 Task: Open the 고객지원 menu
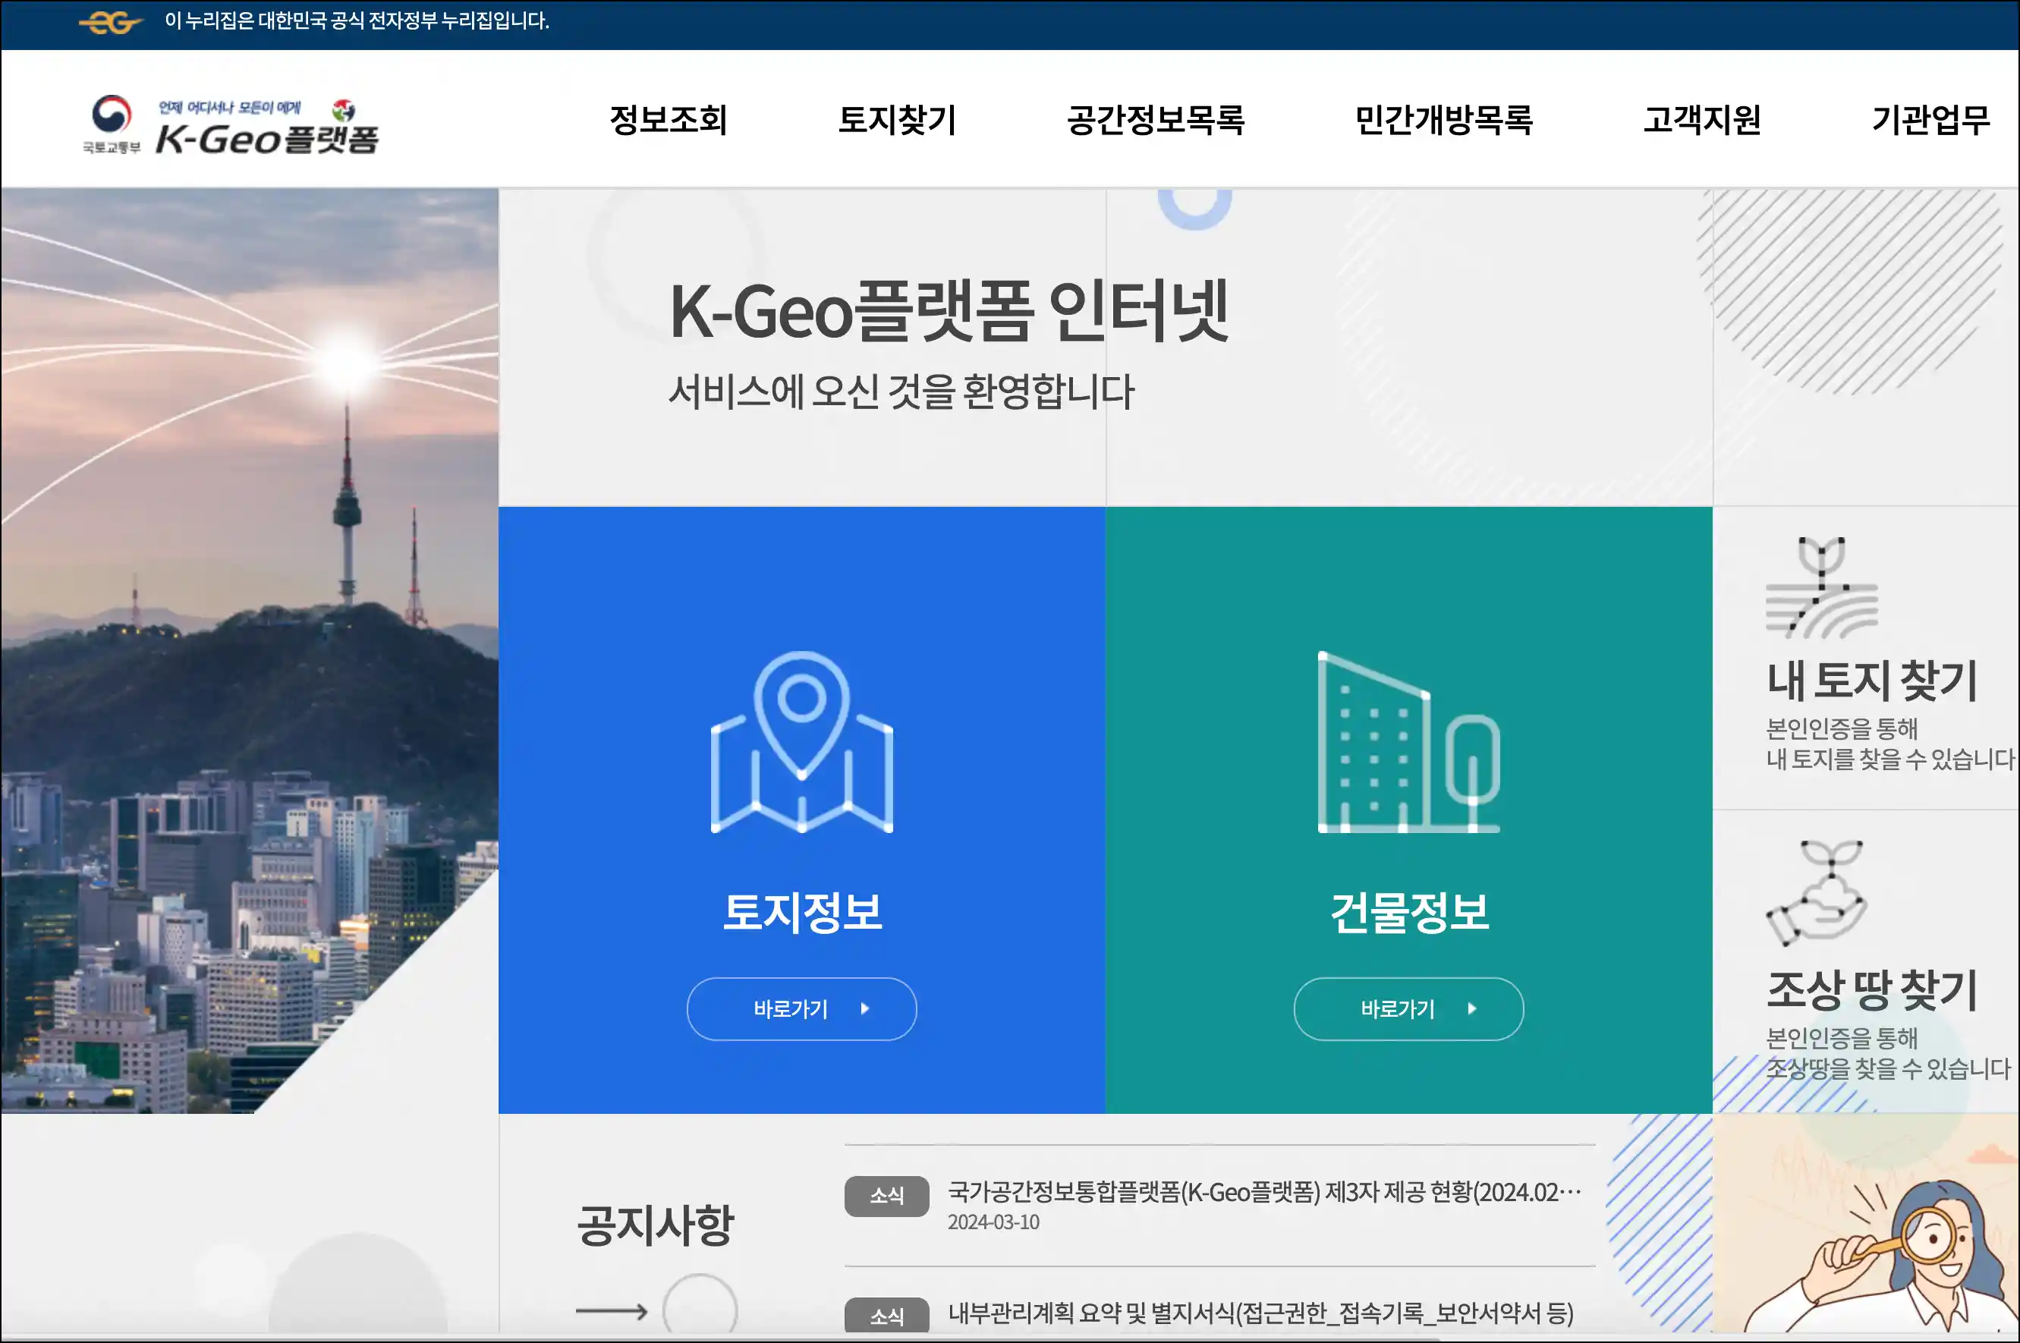[1703, 120]
